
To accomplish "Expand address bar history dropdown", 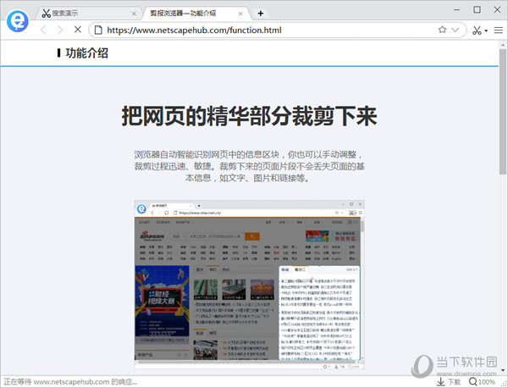I will coord(456,30).
